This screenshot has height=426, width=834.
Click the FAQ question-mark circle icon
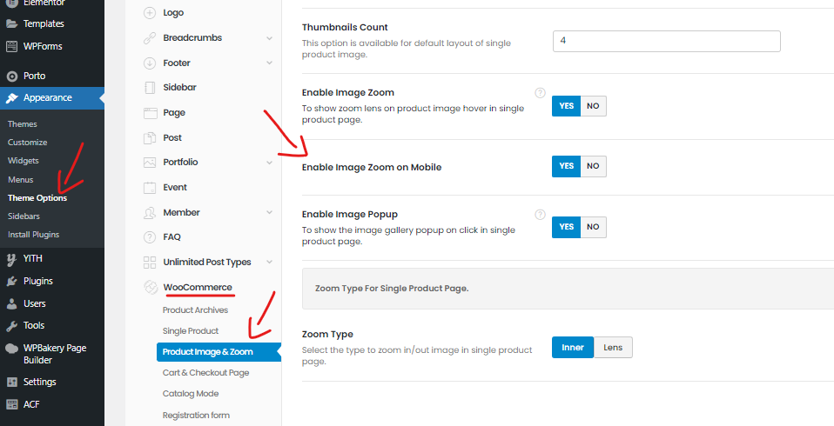pyautogui.click(x=150, y=236)
